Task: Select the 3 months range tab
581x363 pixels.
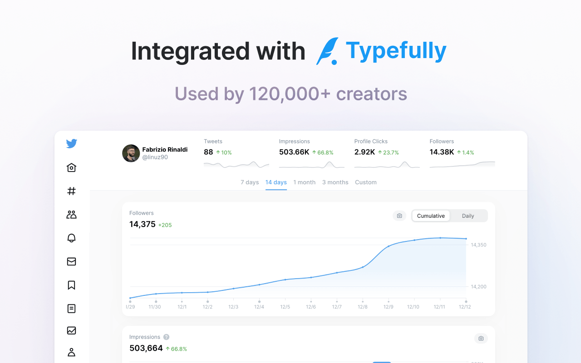Action: (x=335, y=182)
